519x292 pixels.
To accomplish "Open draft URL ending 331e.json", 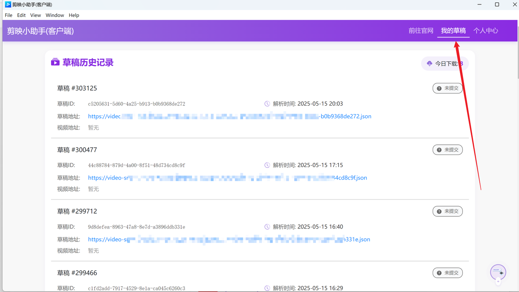I will coord(229,239).
